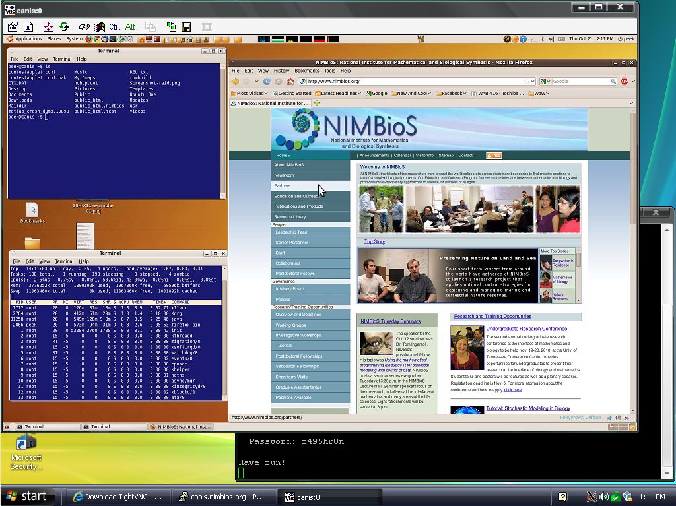Click the VNC save connection floppy icon
Screen dimensions: 676x506
coord(186,27)
